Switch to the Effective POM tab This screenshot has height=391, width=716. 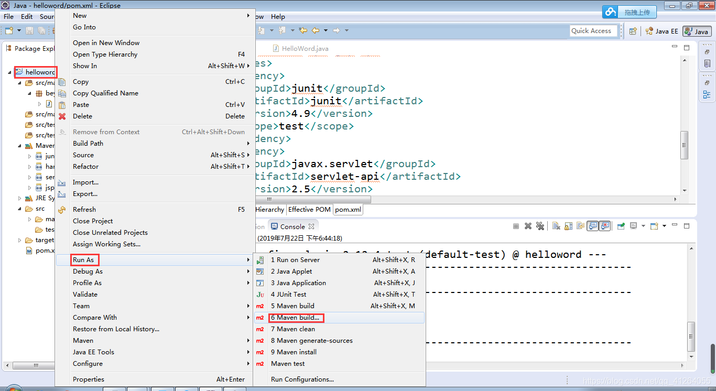(309, 210)
